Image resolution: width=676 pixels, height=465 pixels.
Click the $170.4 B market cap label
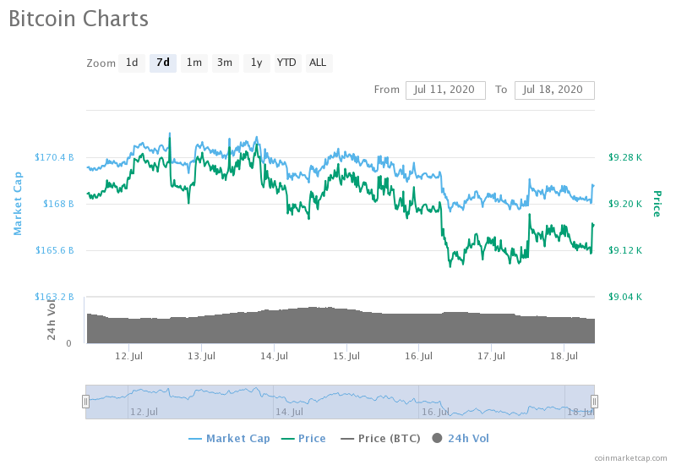click(54, 157)
